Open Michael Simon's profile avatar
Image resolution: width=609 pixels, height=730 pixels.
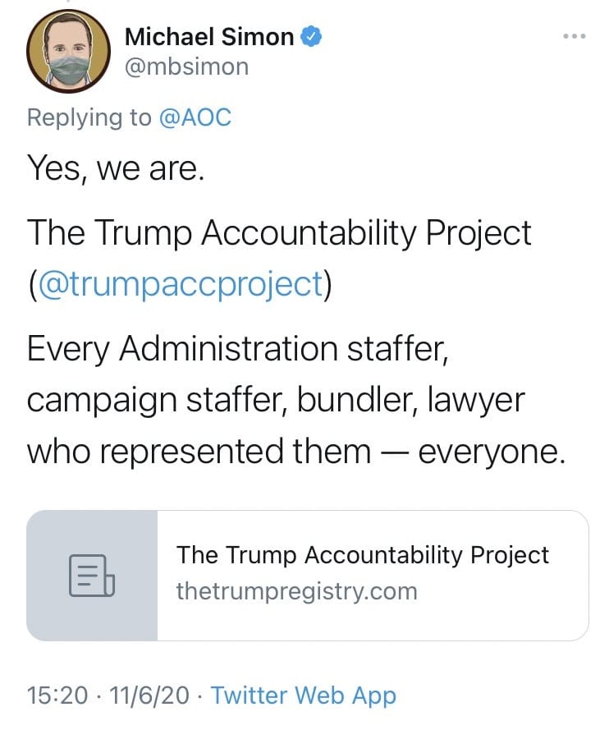[69, 51]
